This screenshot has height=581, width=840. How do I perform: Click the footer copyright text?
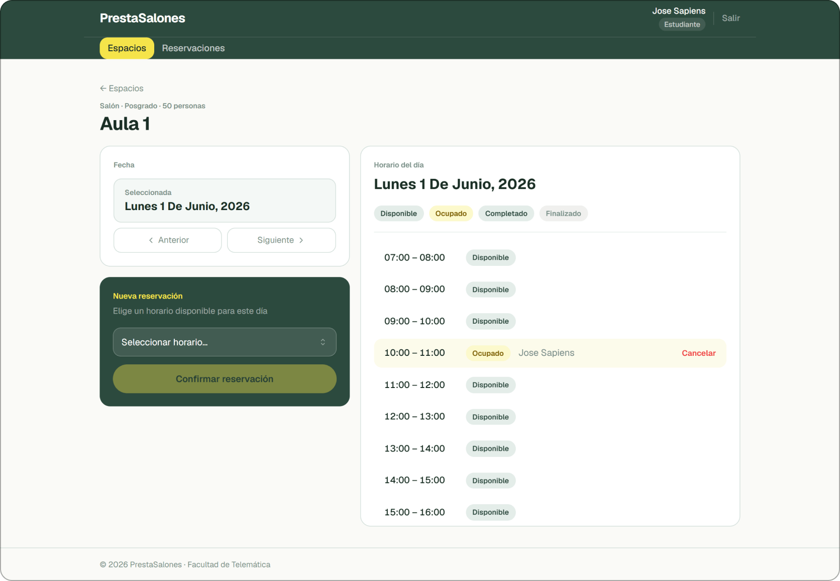[x=185, y=564]
